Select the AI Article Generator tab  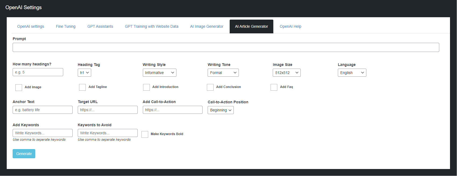(251, 26)
